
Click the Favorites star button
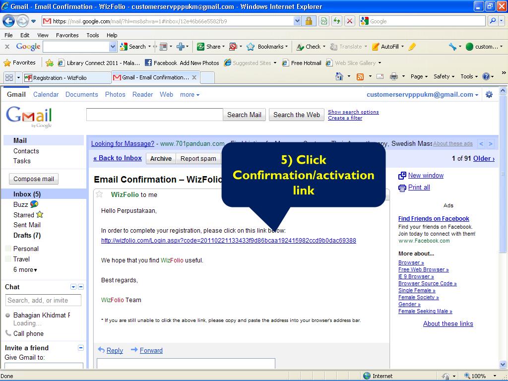pyautogui.click(x=19, y=63)
